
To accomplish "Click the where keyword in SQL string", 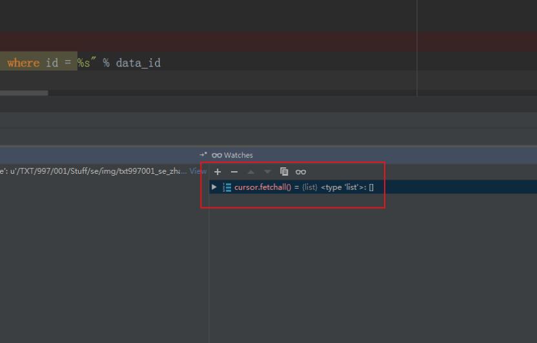I will pos(23,63).
